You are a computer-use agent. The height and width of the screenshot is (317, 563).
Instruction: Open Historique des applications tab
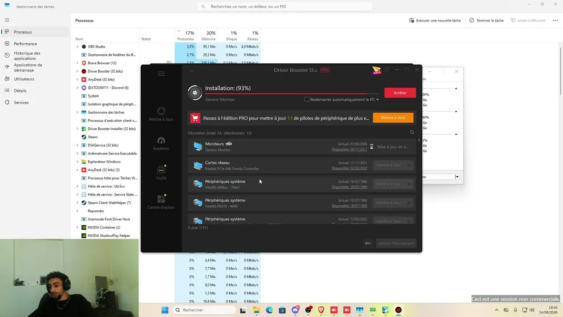(35, 55)
